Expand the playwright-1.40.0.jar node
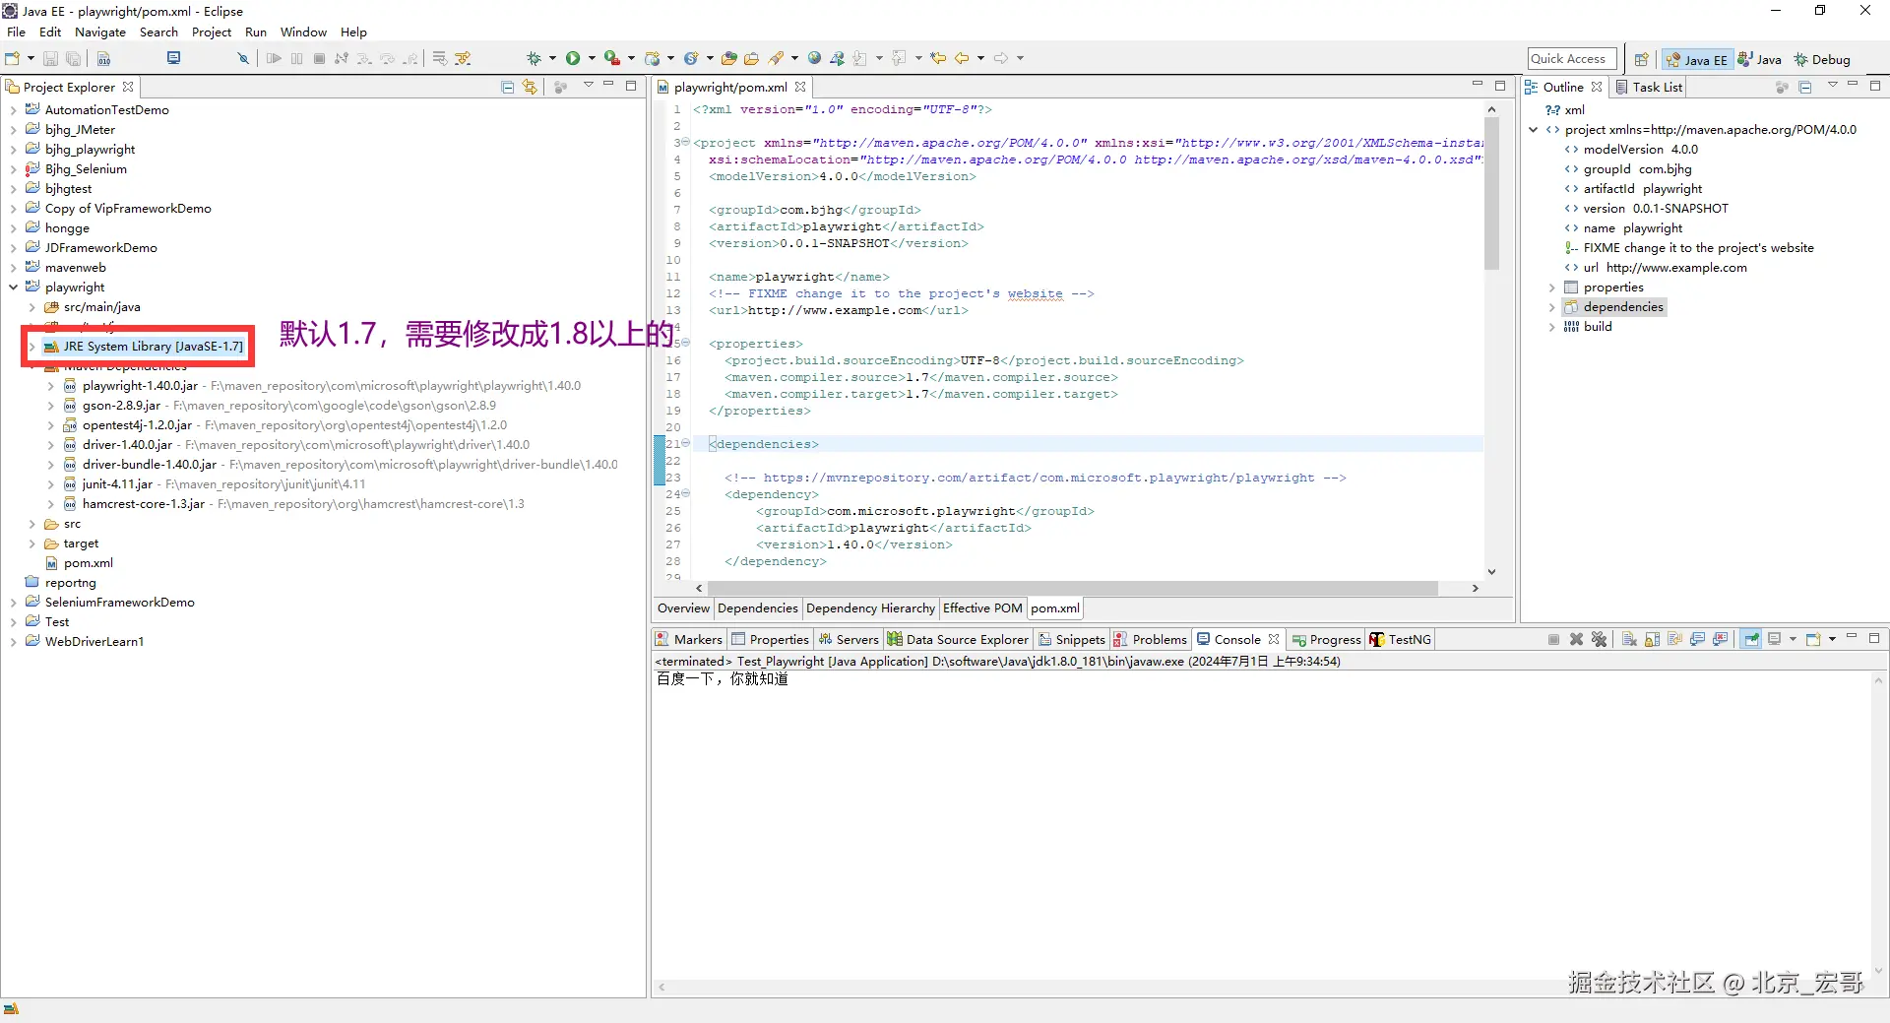This screenshot has height=1023, width=1890. click(51, 386)
